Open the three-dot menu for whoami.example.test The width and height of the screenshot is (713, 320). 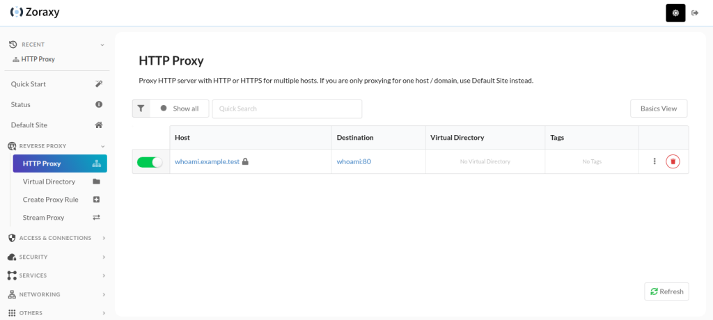click(x=655, y=161)
